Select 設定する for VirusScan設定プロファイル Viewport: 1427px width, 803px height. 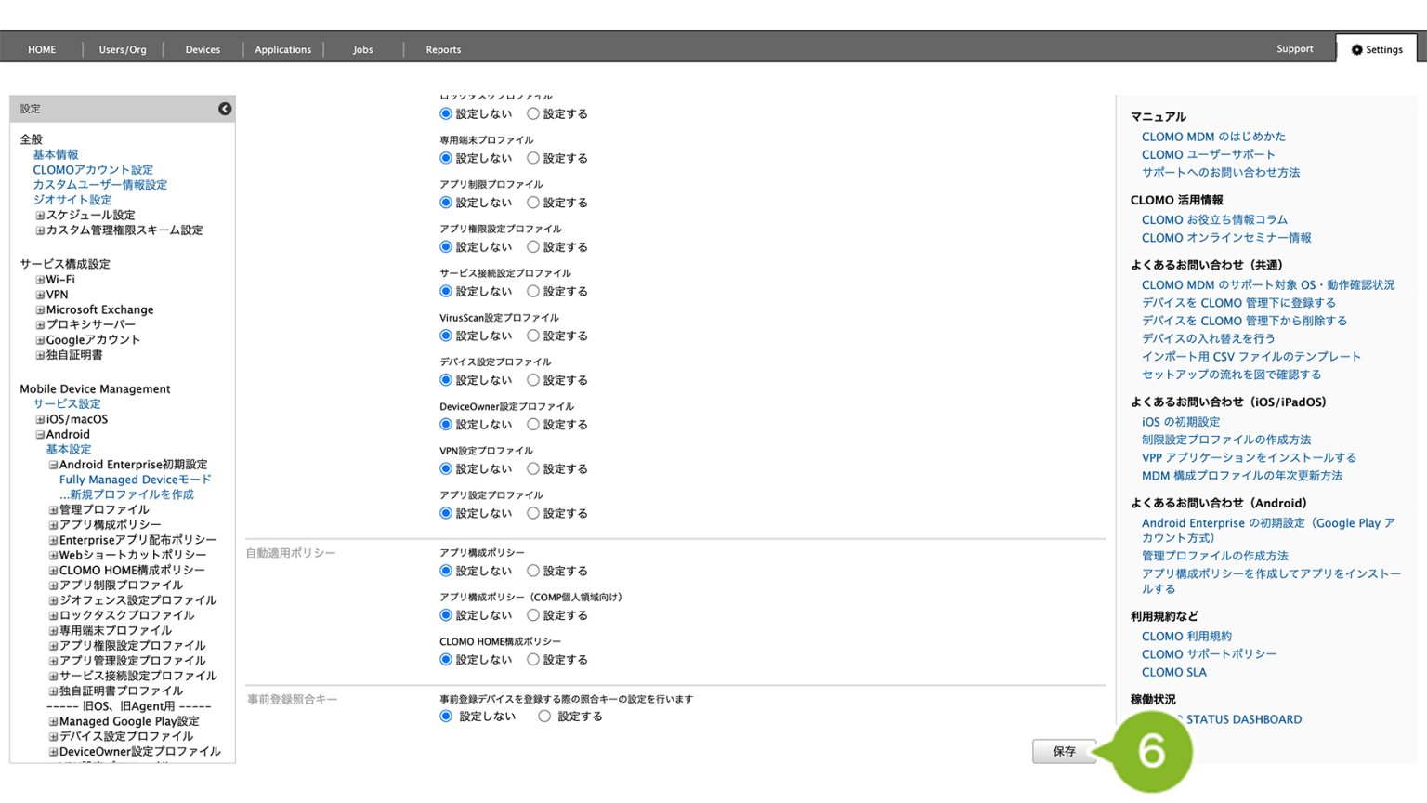tap(533, 336)
